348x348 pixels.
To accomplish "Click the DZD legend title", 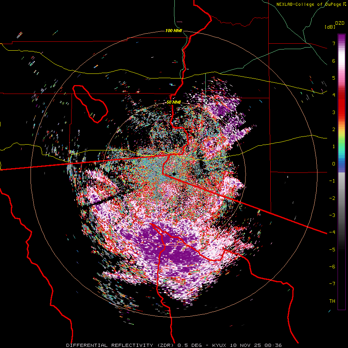I will (x=340, y=23).
